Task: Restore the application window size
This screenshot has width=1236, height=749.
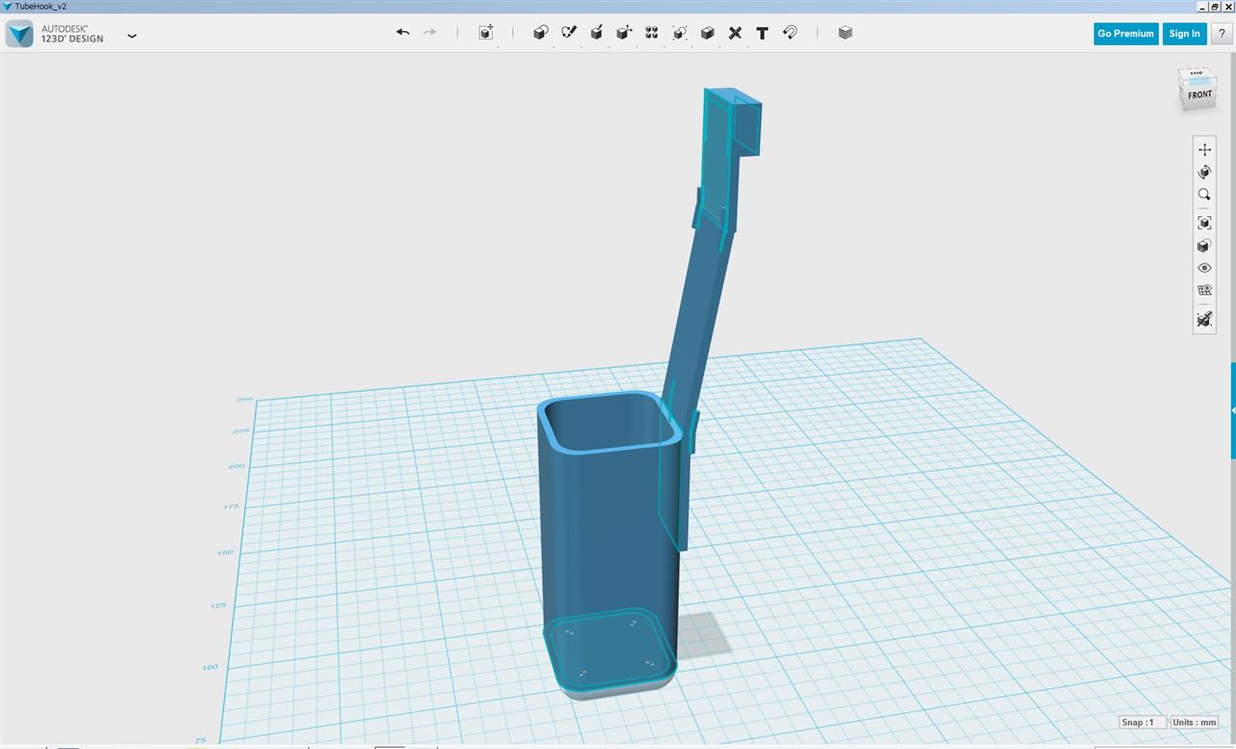Action: pos(1215,6)
